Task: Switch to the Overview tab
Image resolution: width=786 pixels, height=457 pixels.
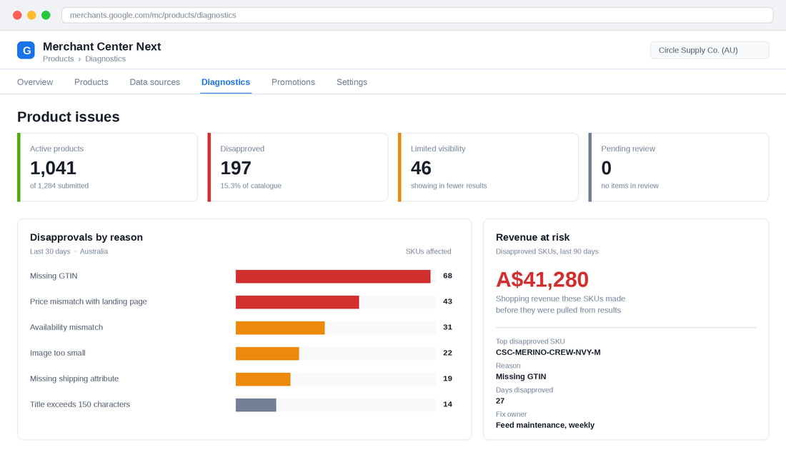Action: point(35,82)
